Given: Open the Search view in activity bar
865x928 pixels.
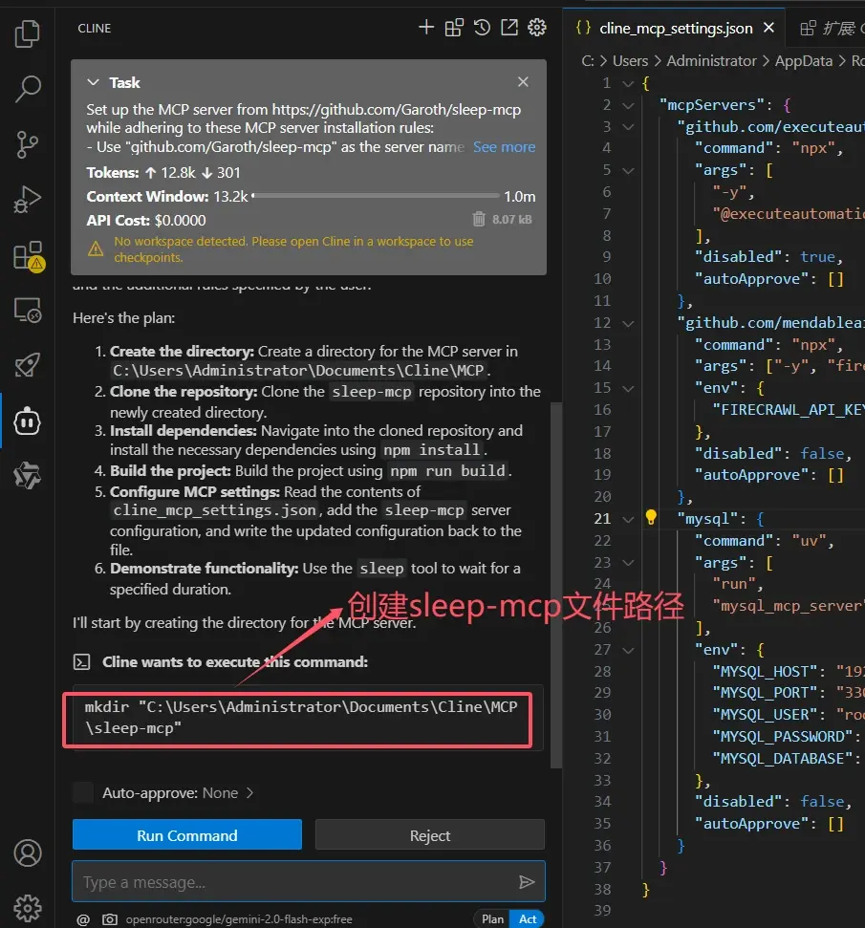Looking at the screenshot, I should (28, 90).
